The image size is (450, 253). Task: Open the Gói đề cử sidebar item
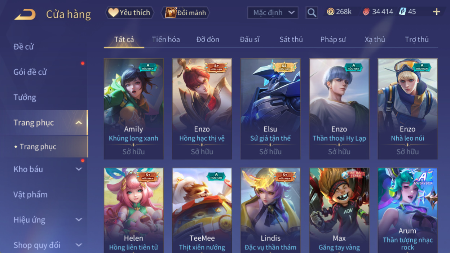[30, 72]
